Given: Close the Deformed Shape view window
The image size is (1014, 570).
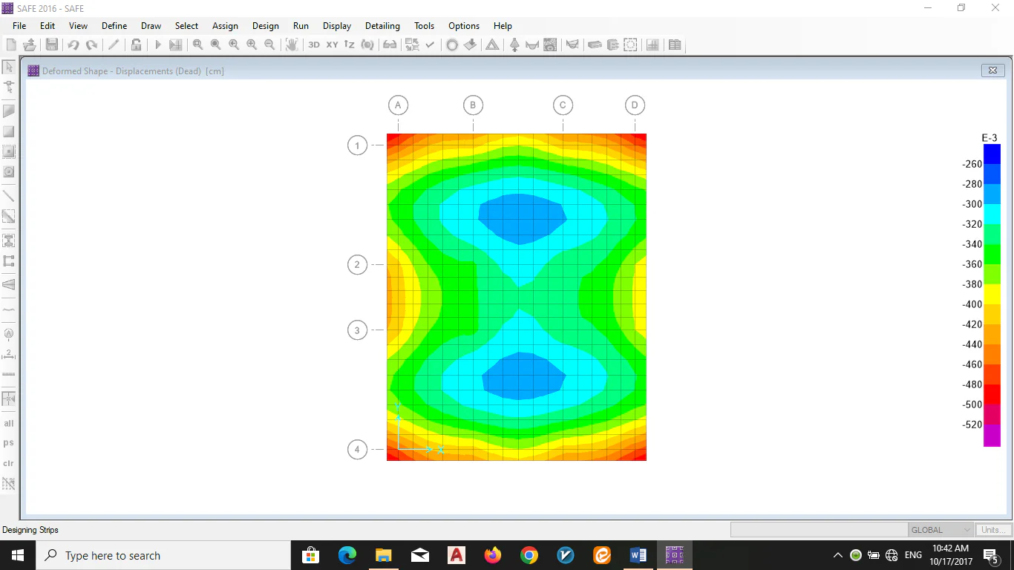Looking at the screenshot, I should pyautogui.click(x=992, y=71).
